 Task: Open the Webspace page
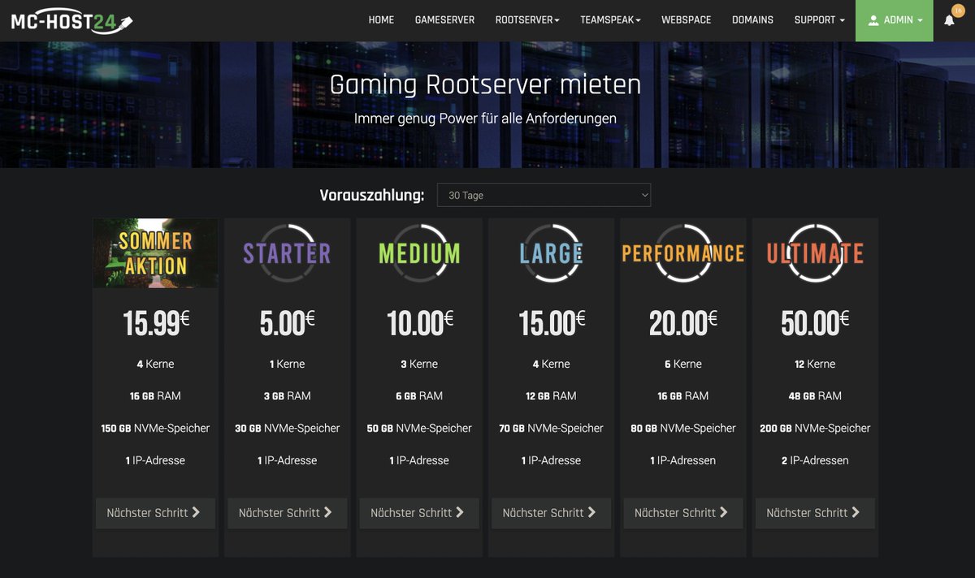coord(687,20)
